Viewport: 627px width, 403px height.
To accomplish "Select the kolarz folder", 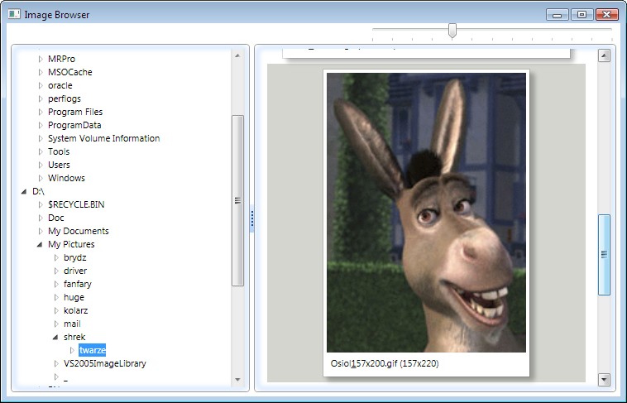I will coord(75,310).
